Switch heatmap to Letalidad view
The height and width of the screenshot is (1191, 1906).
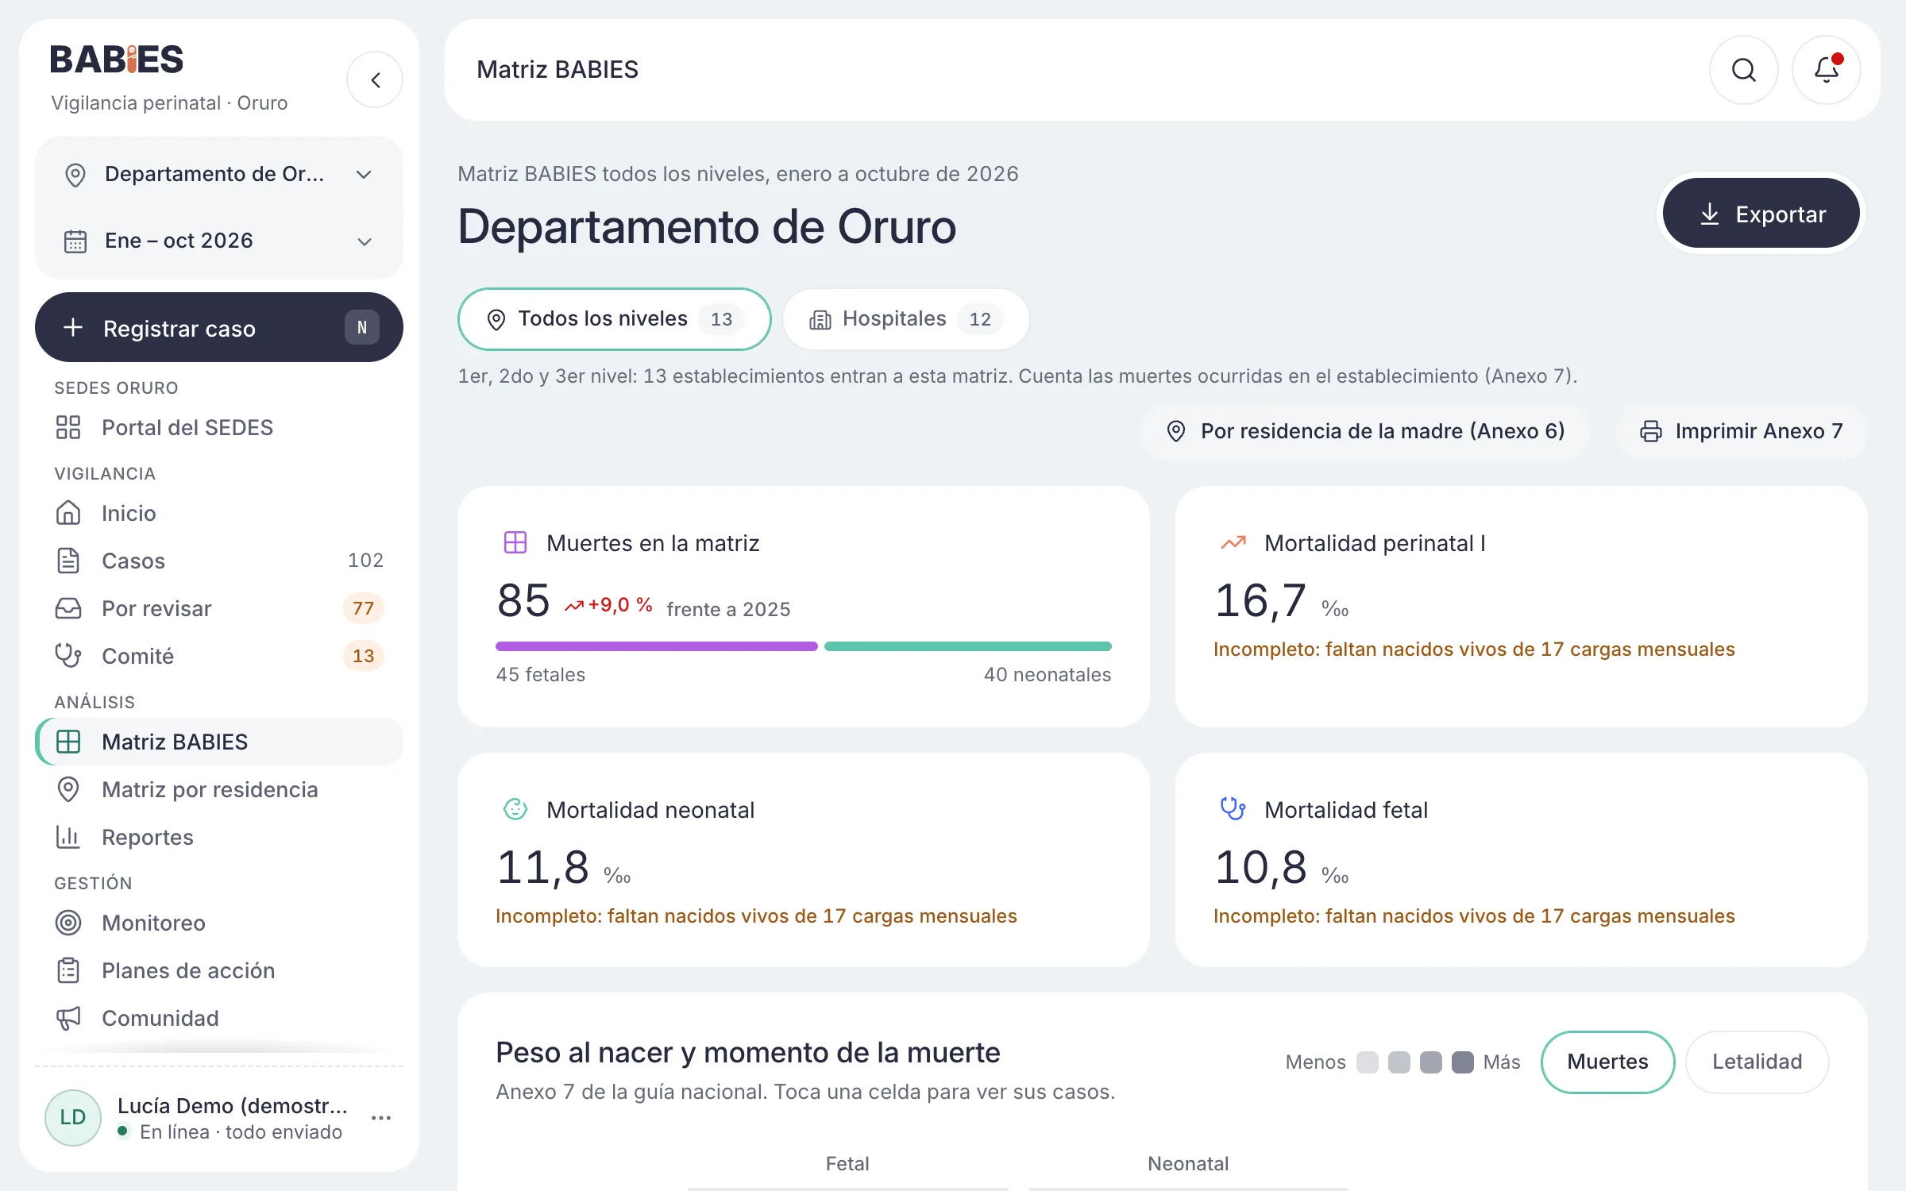(x=1757, y=1062)
